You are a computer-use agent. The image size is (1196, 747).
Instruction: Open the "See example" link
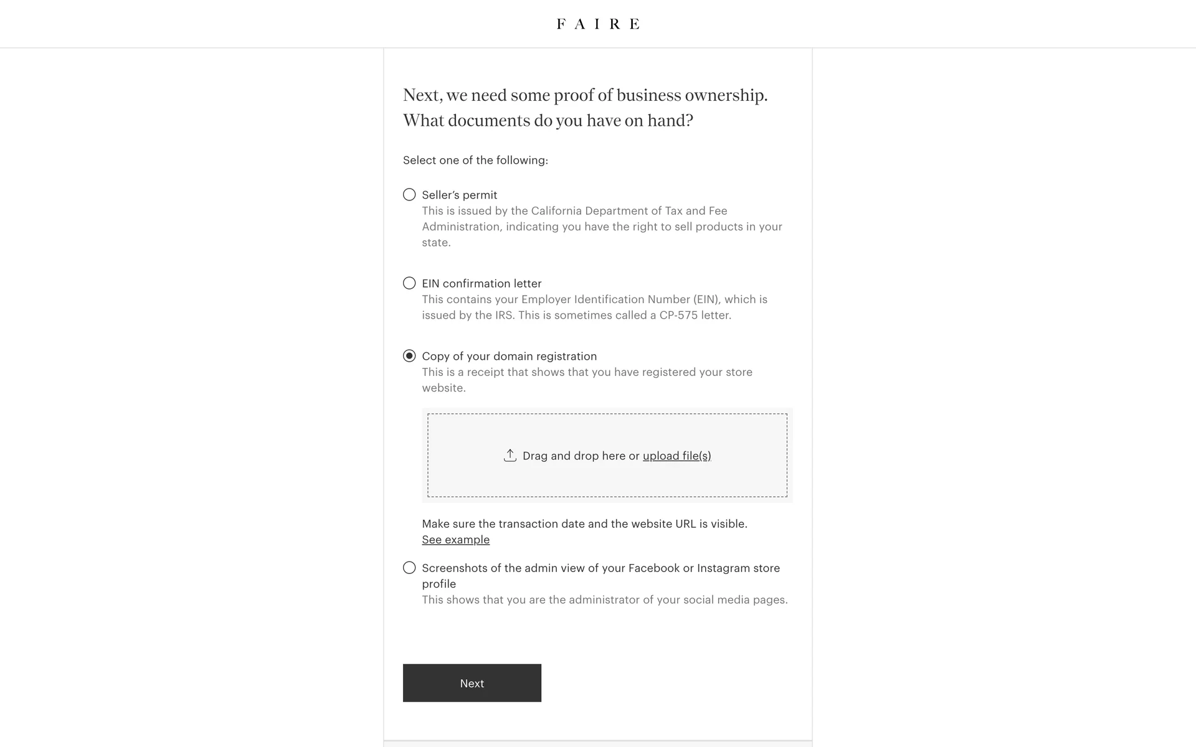[x=455, y=540]
